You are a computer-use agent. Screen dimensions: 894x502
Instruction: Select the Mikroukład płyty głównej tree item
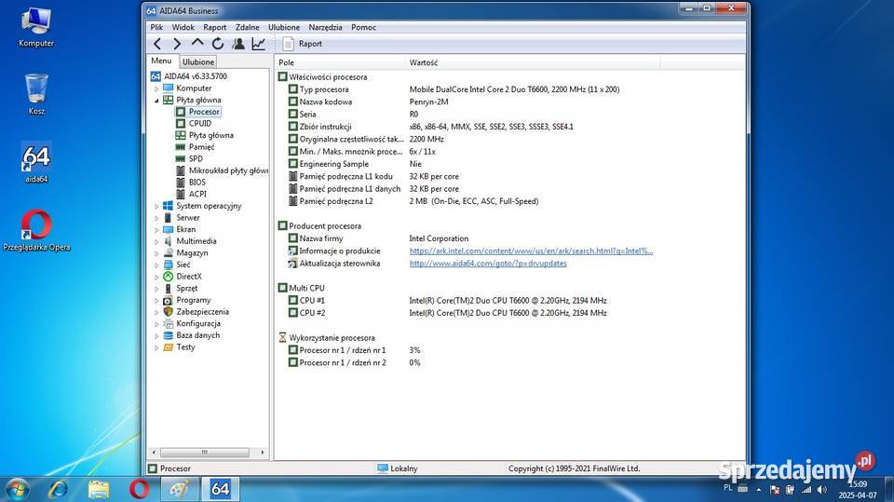pyautogui.click(x=228, y=170)
